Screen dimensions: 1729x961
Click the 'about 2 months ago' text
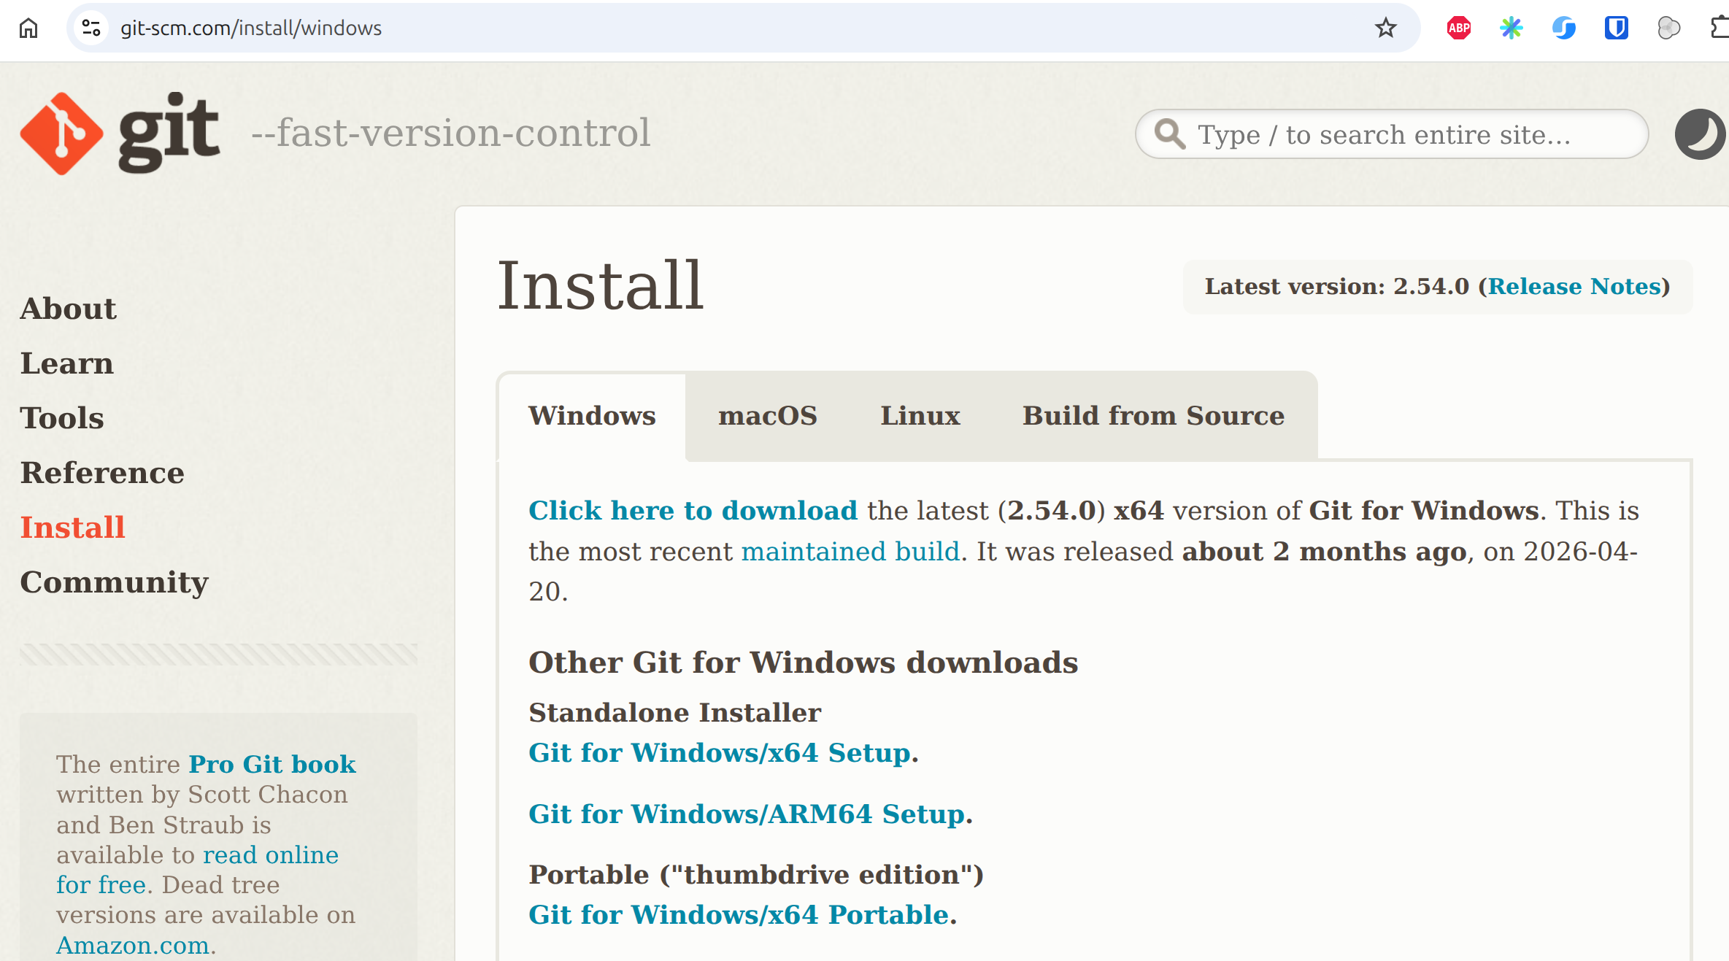[1324, 552]
